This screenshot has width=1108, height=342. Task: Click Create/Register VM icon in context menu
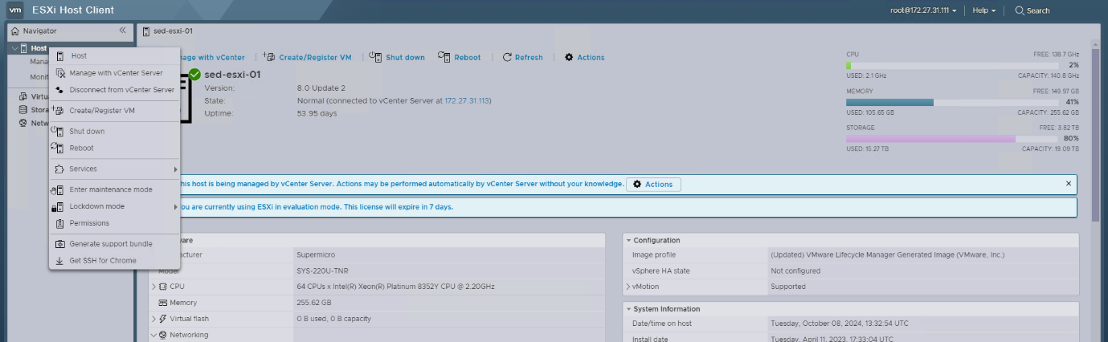pos(59,111)
